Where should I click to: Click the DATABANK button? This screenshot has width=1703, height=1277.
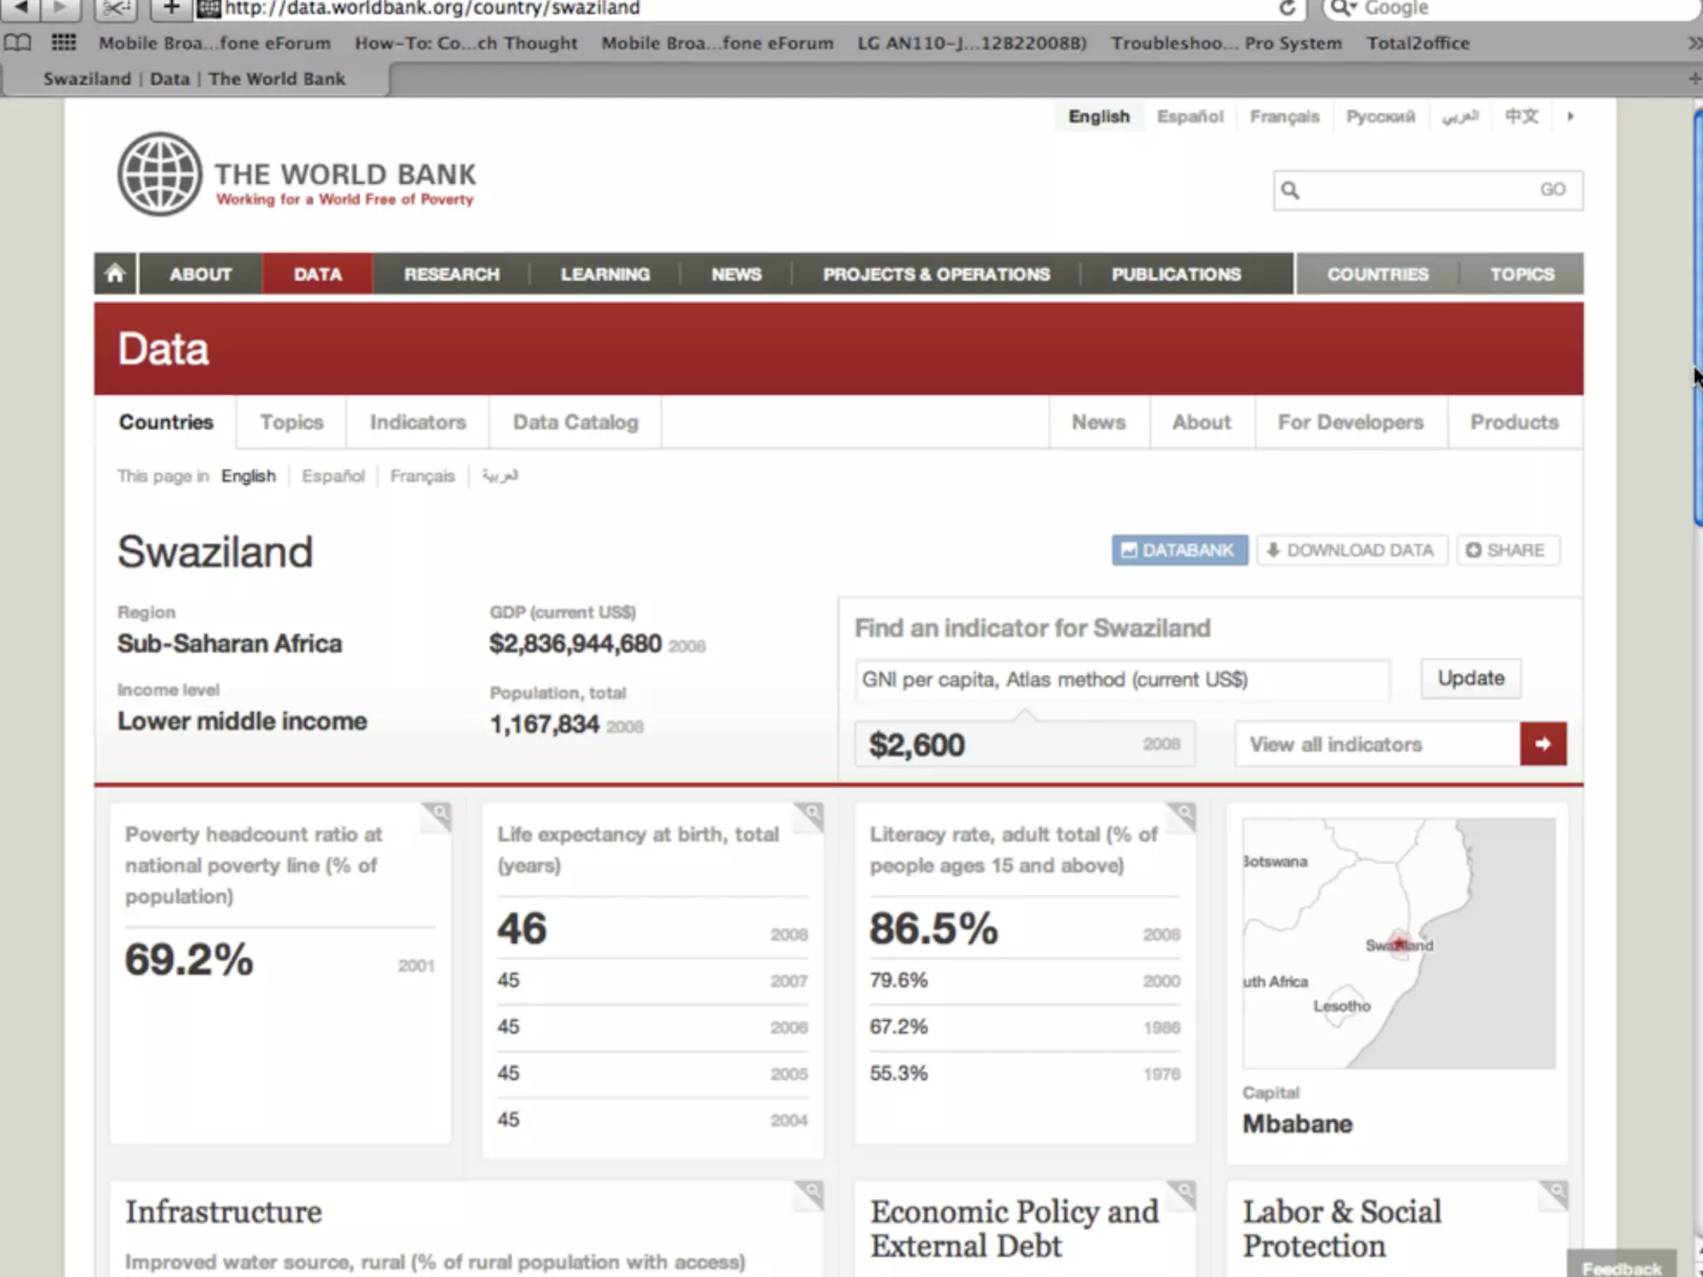[1179, 550]
